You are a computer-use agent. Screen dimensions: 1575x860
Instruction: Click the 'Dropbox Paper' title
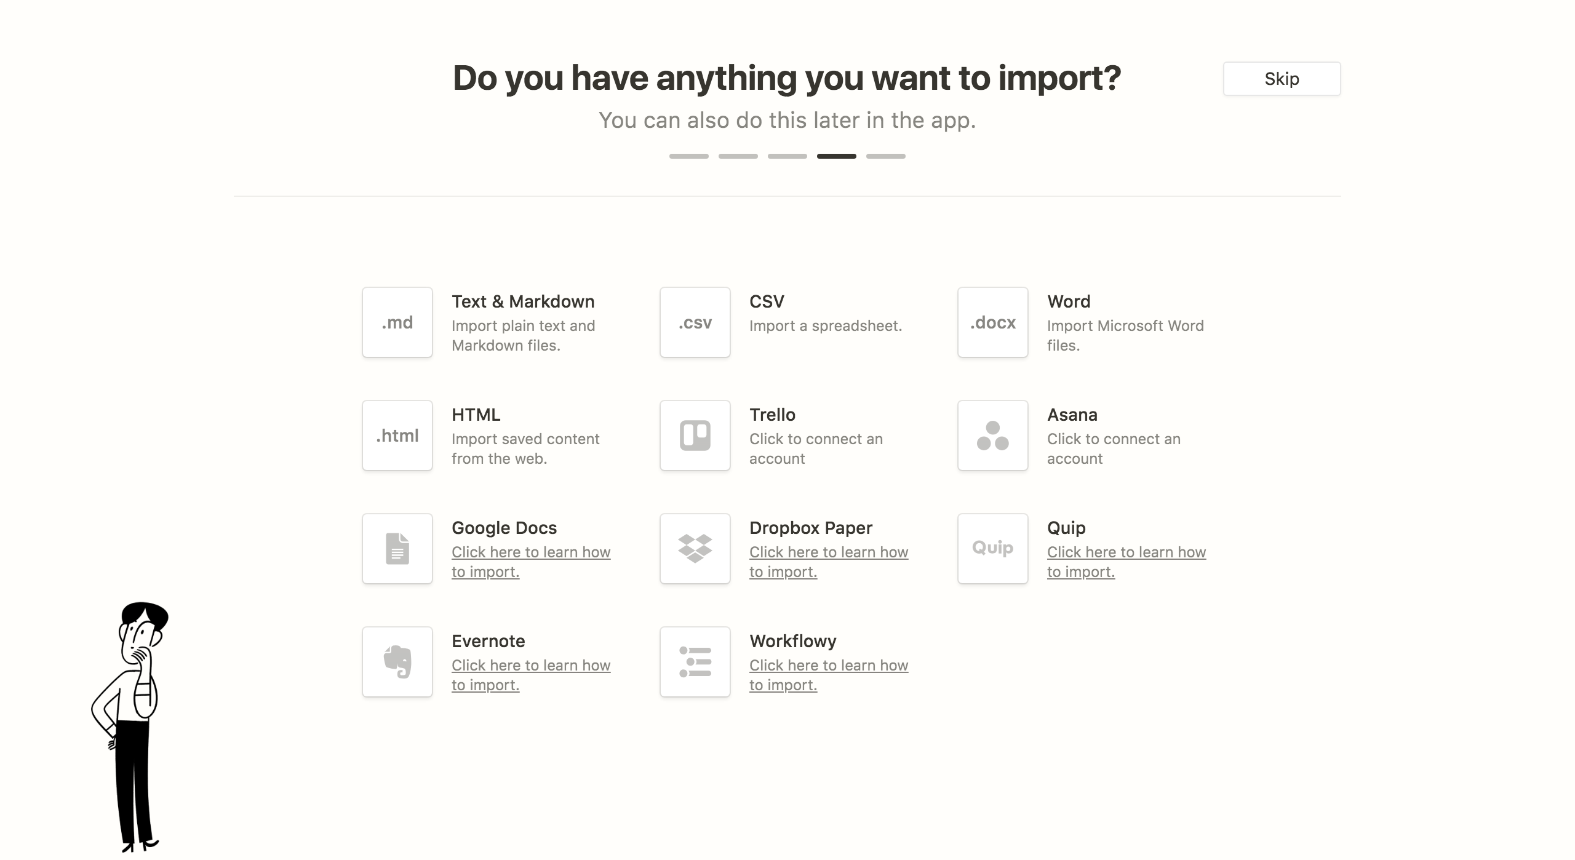pos(811,528)
